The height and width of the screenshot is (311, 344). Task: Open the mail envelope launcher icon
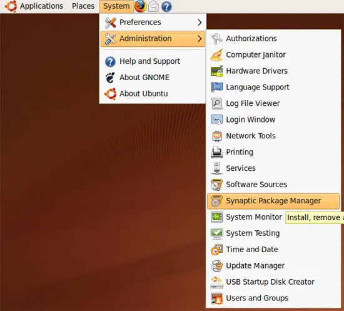click(153, 6)
